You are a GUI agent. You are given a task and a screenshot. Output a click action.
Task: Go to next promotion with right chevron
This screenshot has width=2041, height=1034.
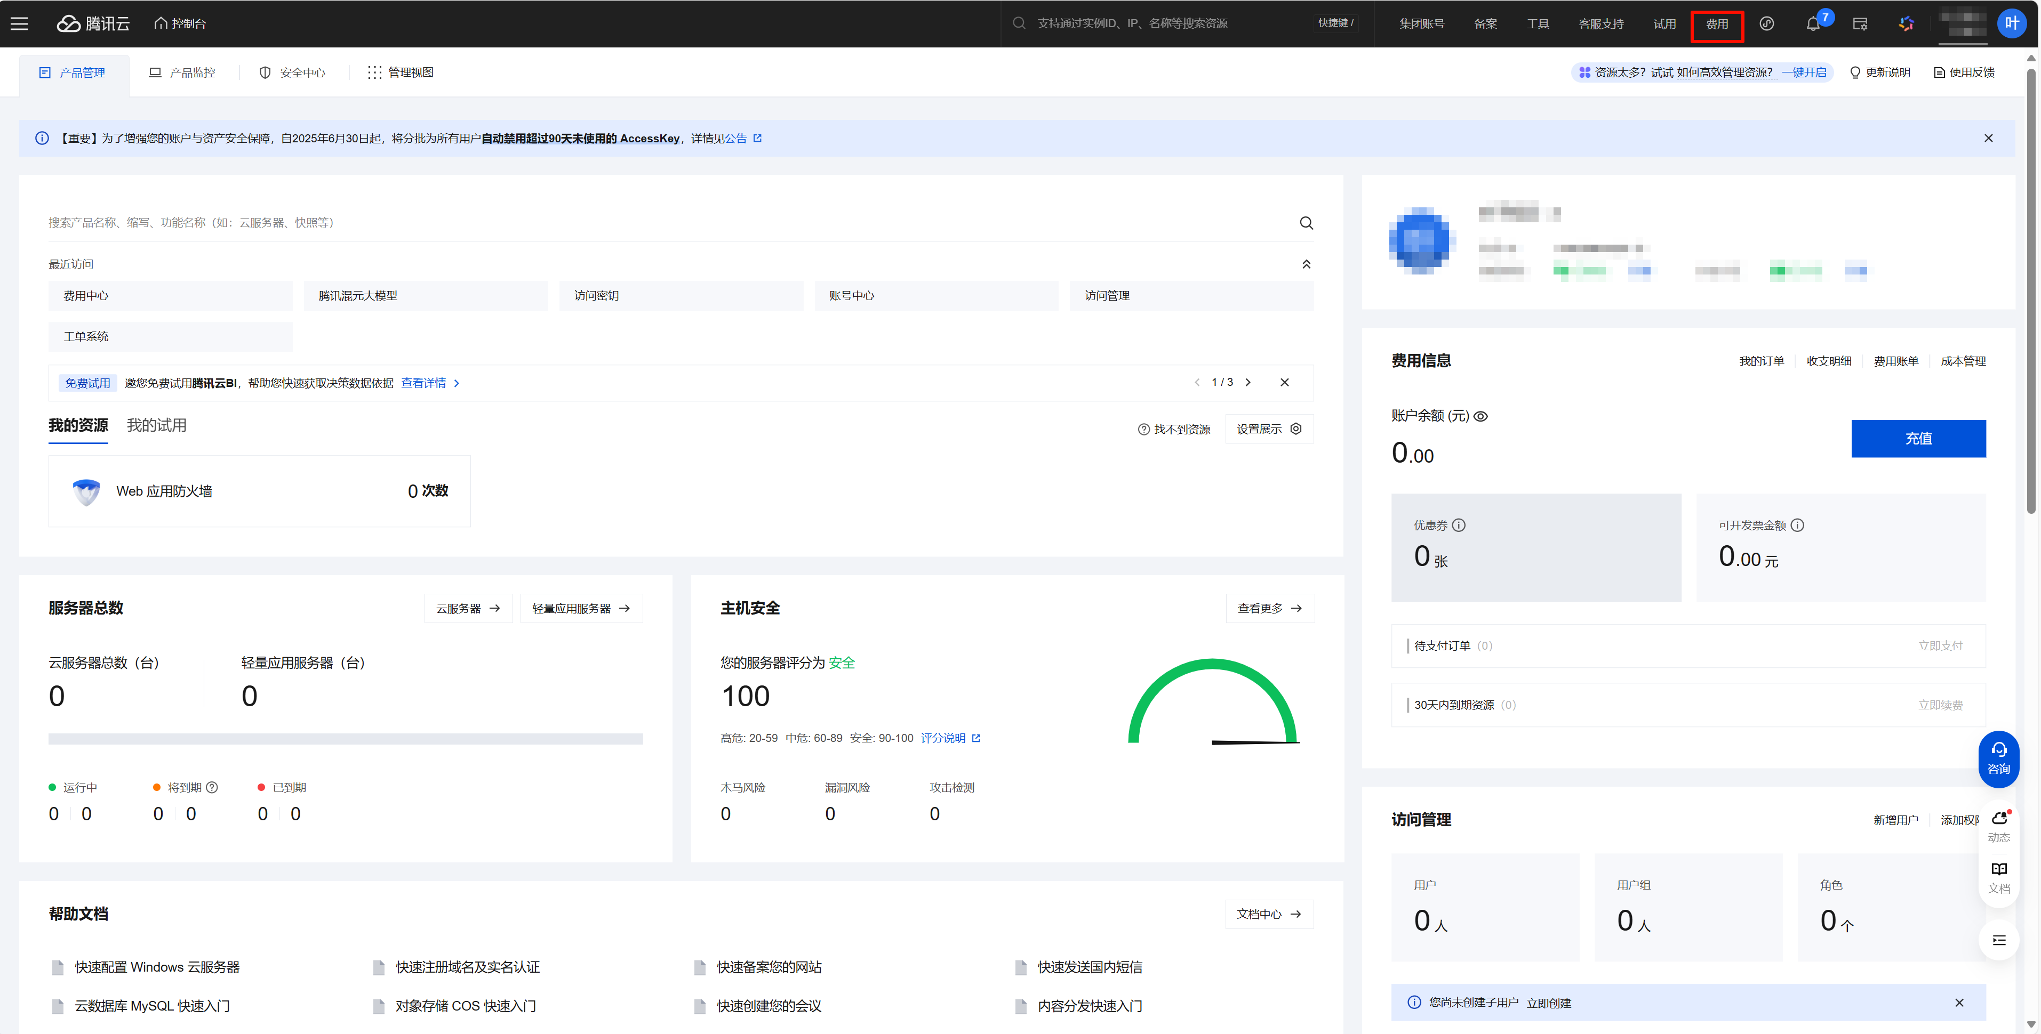[1248, 382]
